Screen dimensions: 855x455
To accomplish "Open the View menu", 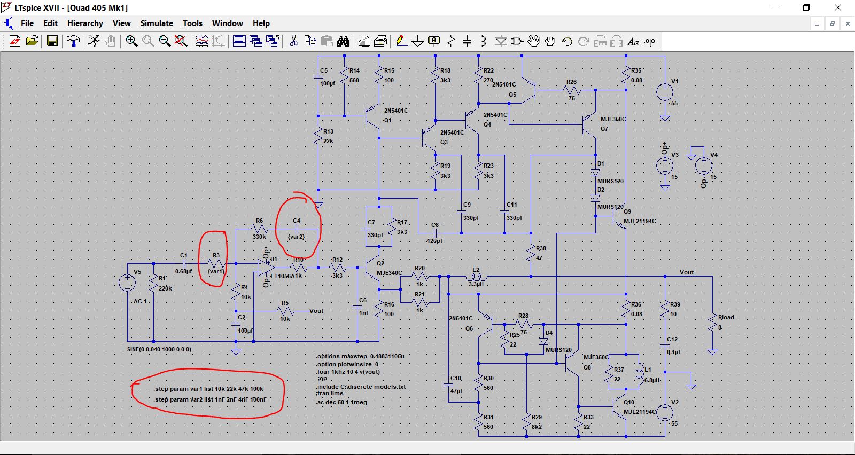I will (x=121, y=23).
